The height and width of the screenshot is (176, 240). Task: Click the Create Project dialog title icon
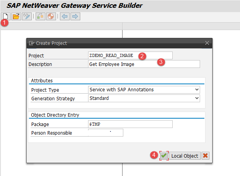[32, 43]
